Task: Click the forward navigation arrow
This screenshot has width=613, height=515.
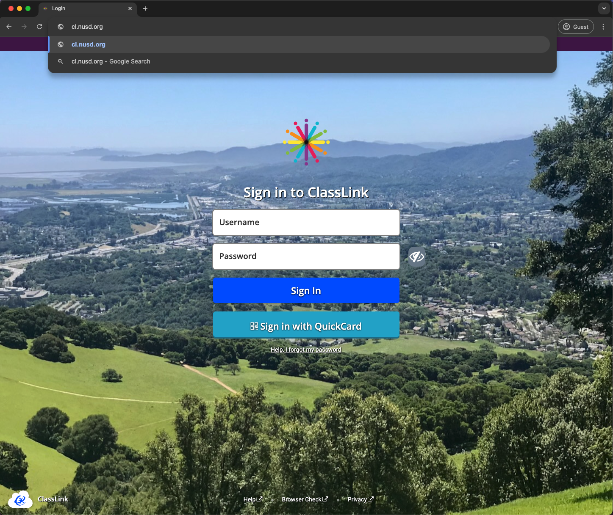Action: [24, 27]
